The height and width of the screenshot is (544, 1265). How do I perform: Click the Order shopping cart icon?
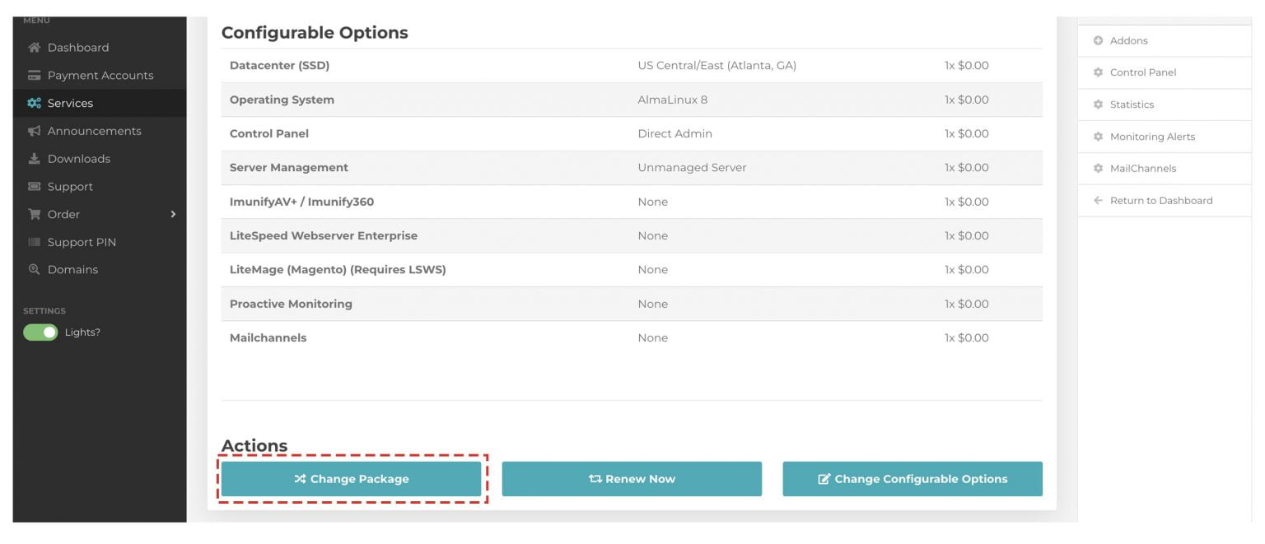coord(34,215)
